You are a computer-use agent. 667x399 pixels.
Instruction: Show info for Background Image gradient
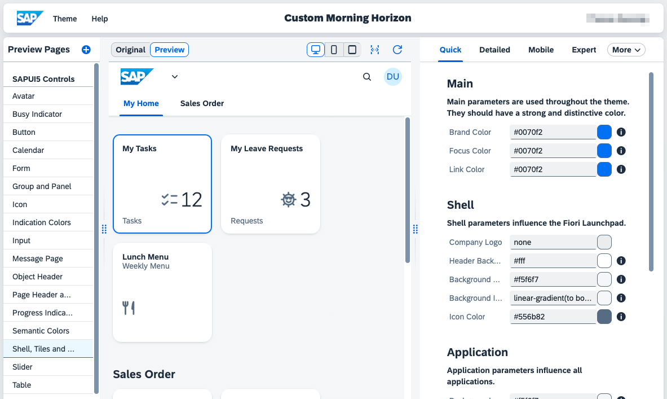(621, 298)
